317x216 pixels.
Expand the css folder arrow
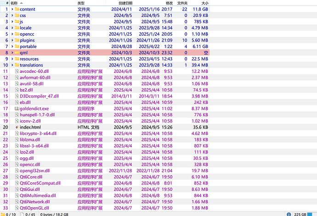coord(12,16)
